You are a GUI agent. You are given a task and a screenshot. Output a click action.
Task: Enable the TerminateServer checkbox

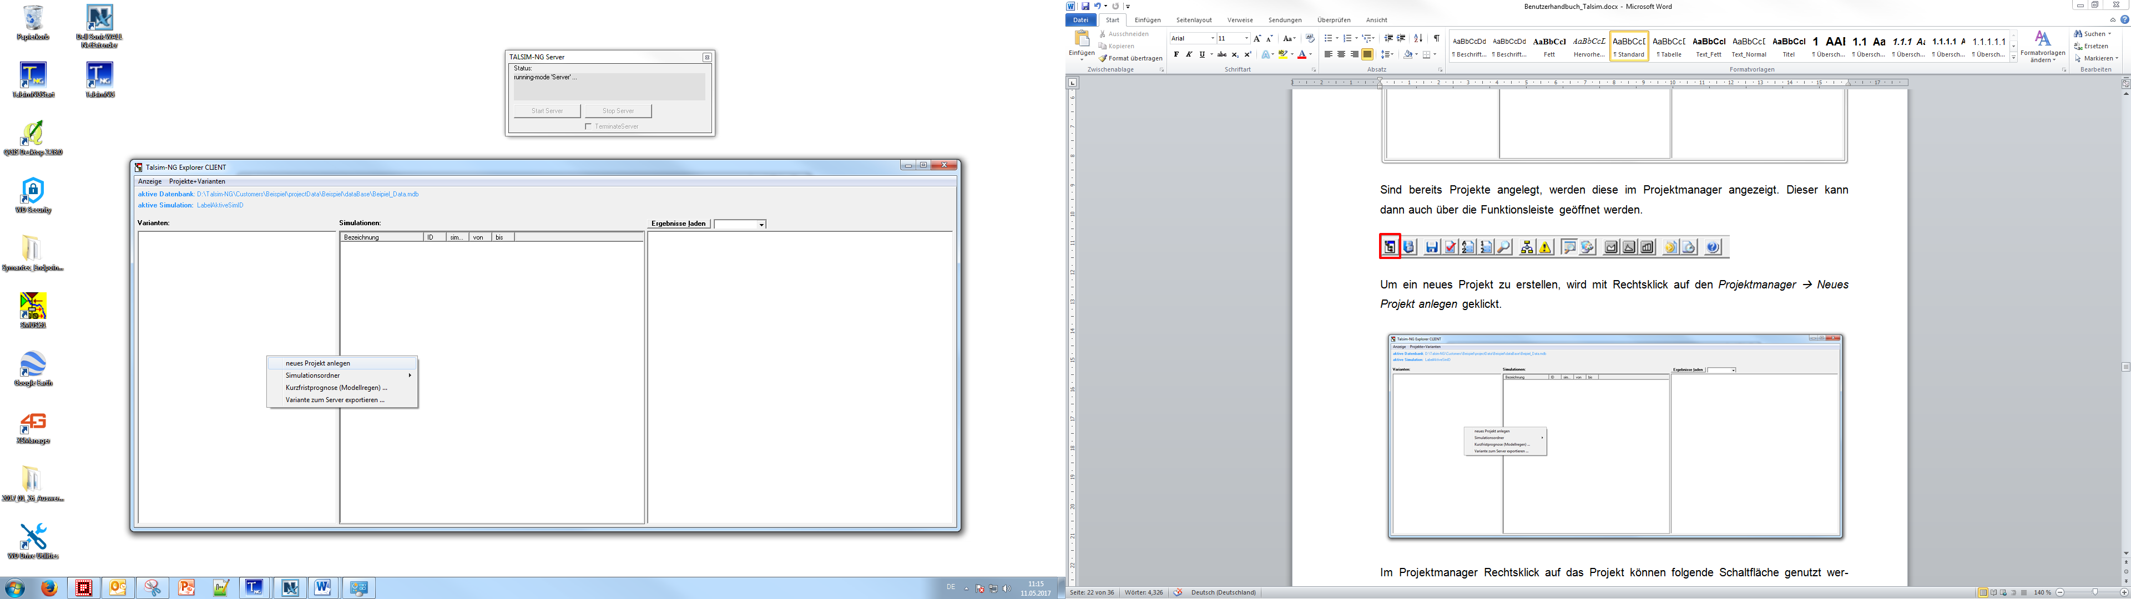(588, 126)
